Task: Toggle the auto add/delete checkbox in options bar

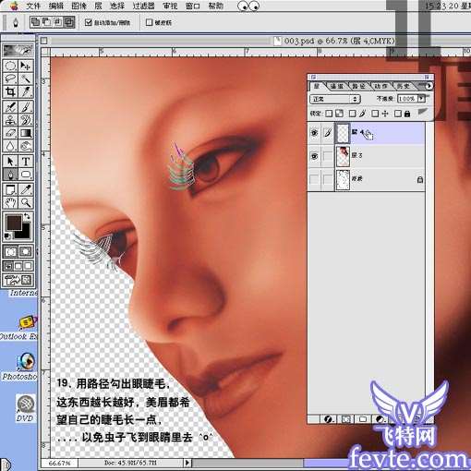Action: tap(89, 22)
